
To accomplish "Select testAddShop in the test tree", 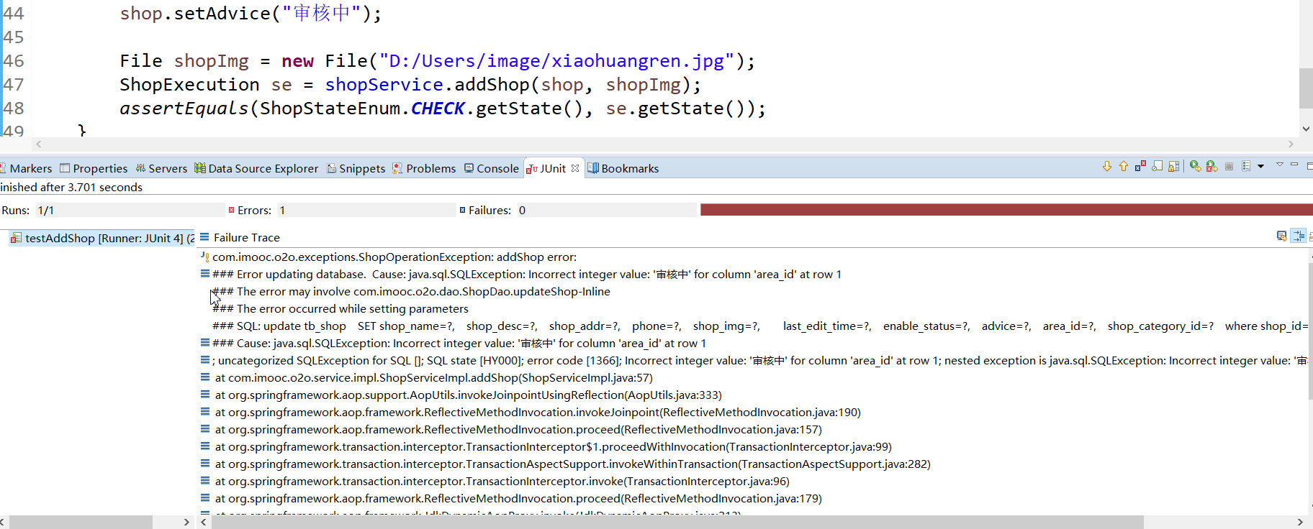I will pyautogui.click(x=102, y=238).
